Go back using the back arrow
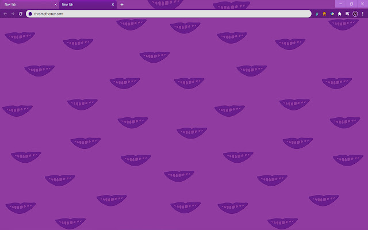The image size is (368, 230). pos(5,14)
